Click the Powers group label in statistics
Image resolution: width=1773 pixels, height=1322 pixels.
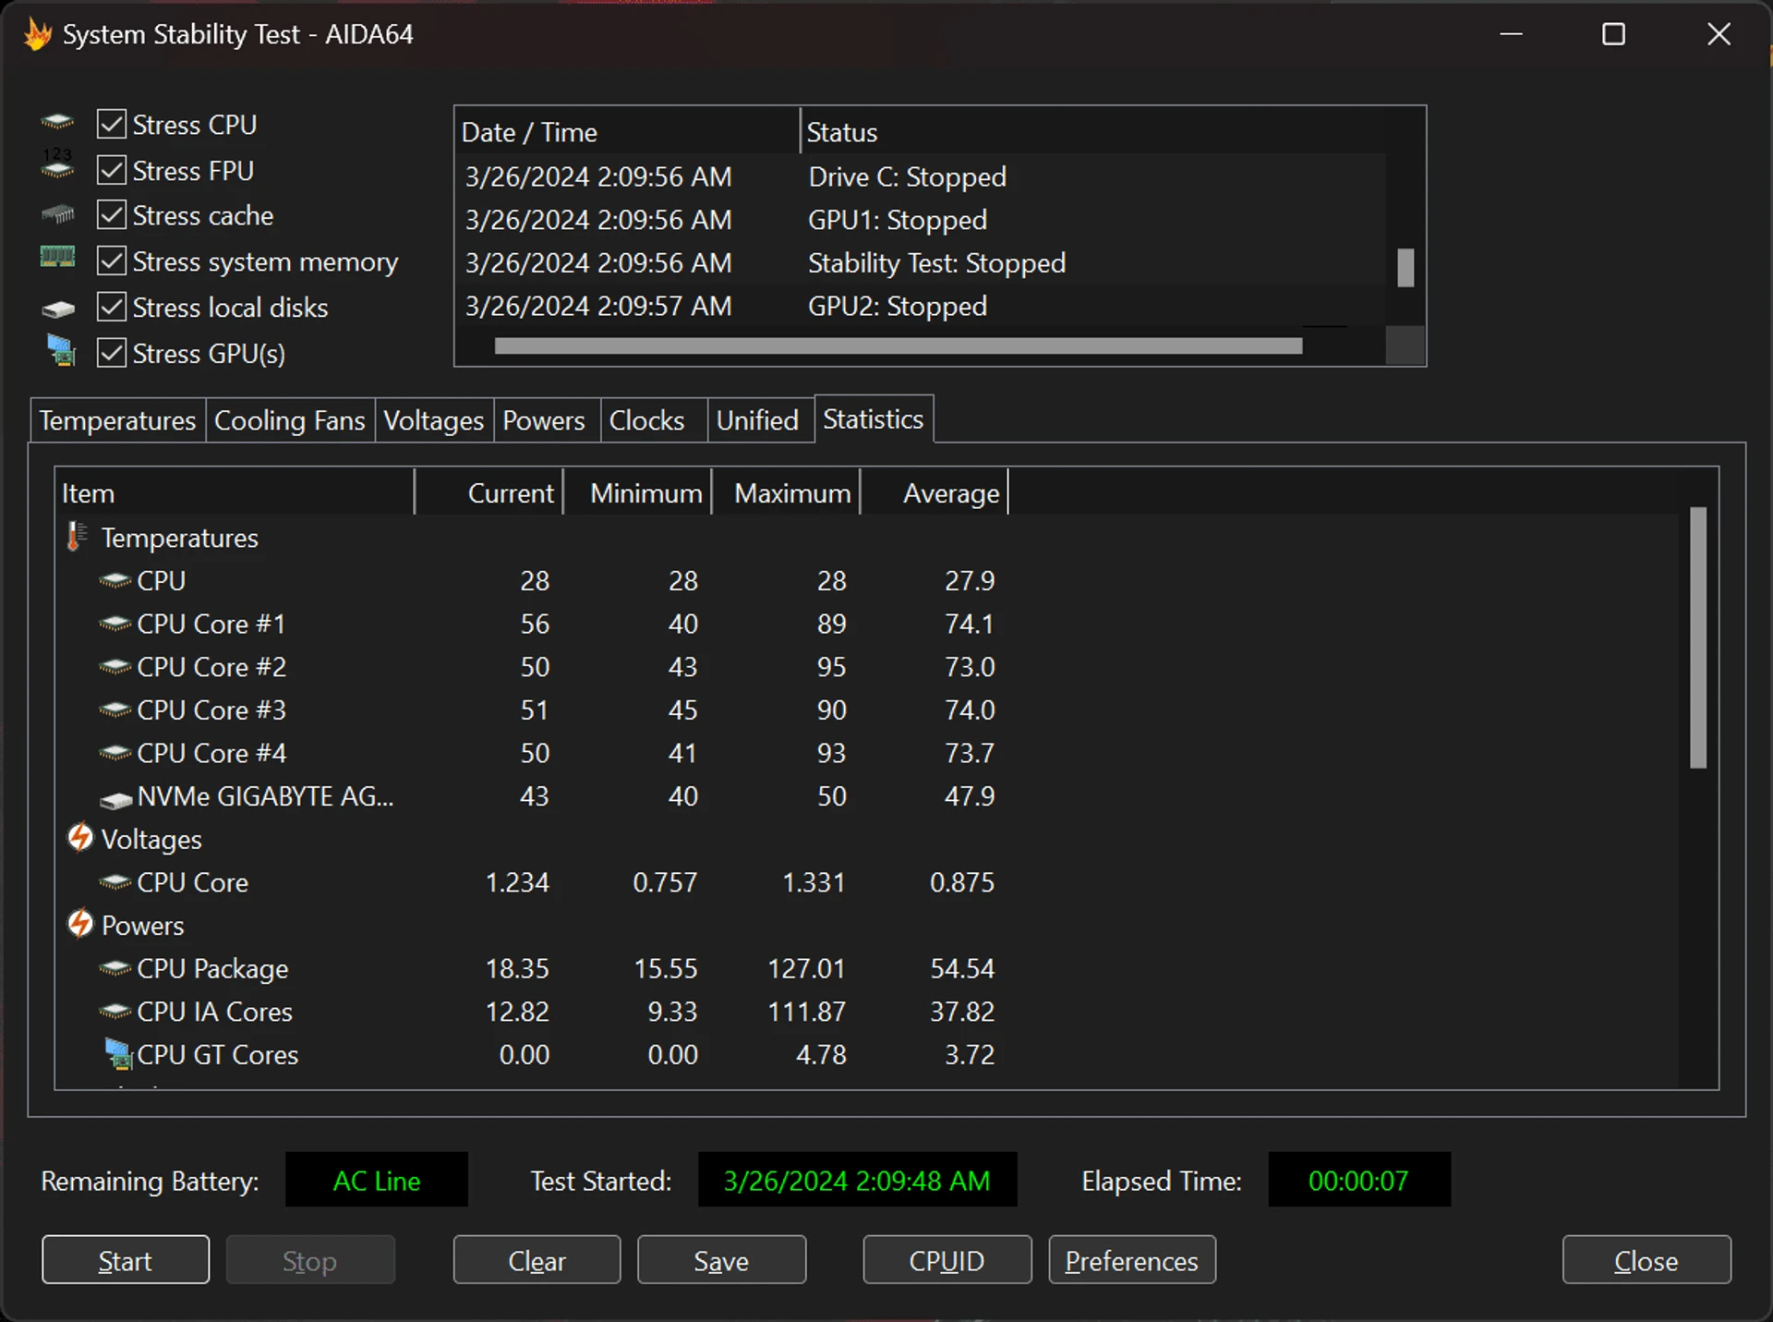click(x=143, y=926)
